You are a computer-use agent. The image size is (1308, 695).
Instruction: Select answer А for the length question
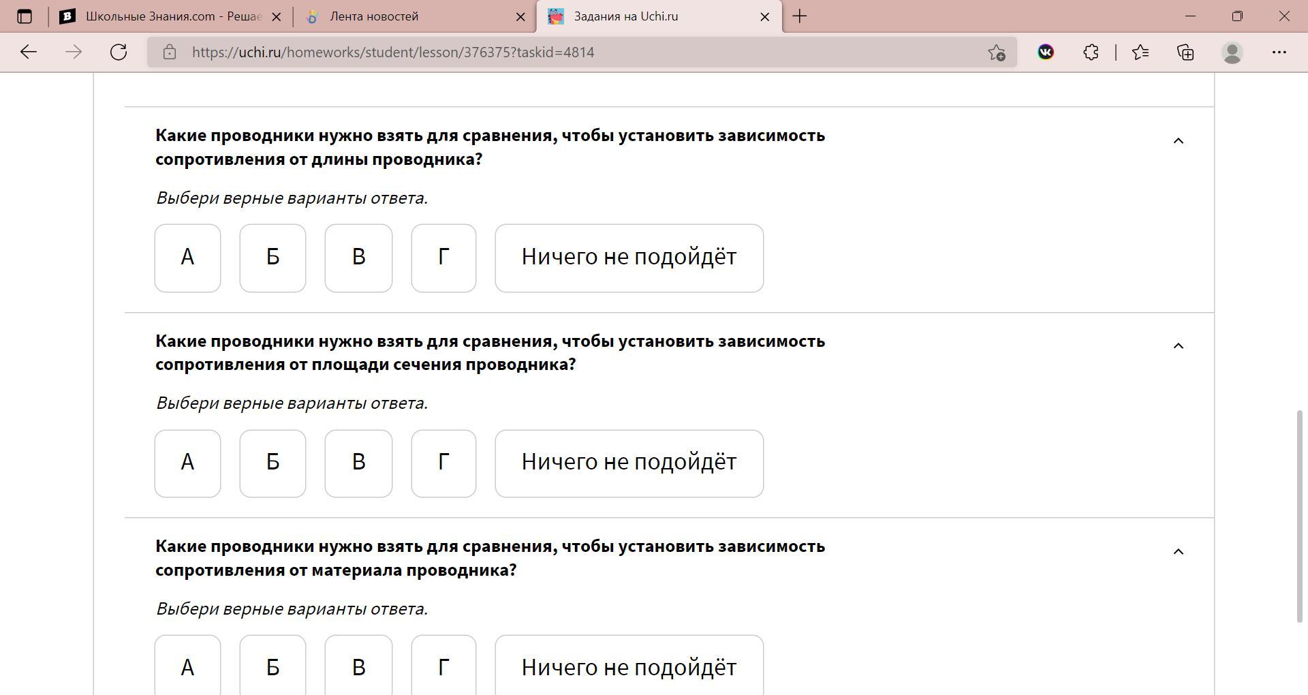point(188,258)
